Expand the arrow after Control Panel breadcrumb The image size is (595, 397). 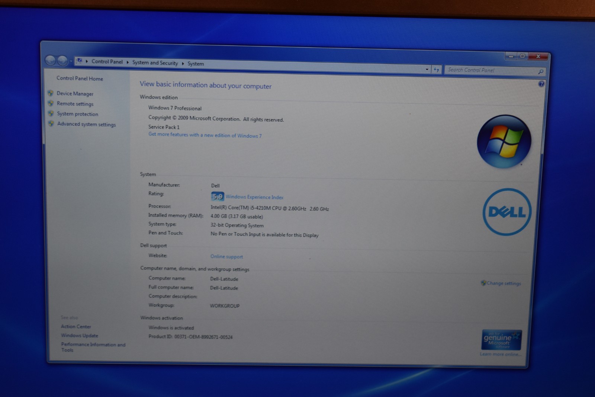128,62
